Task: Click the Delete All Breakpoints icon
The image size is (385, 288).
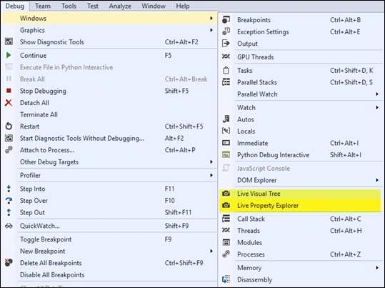Action: click(x=9, y=263)
